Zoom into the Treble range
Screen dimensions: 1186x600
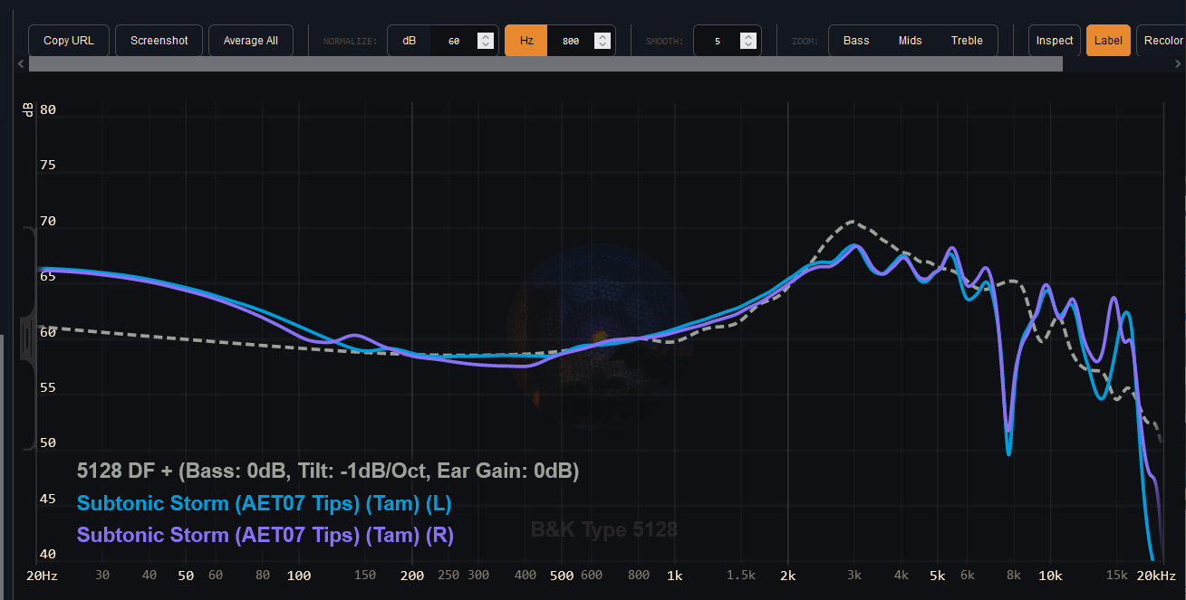tap(966, 40)
